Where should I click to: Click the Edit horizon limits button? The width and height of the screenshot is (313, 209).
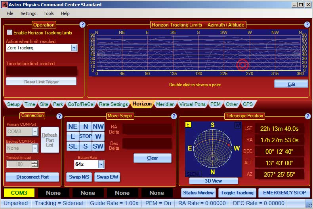coord(291,84)
